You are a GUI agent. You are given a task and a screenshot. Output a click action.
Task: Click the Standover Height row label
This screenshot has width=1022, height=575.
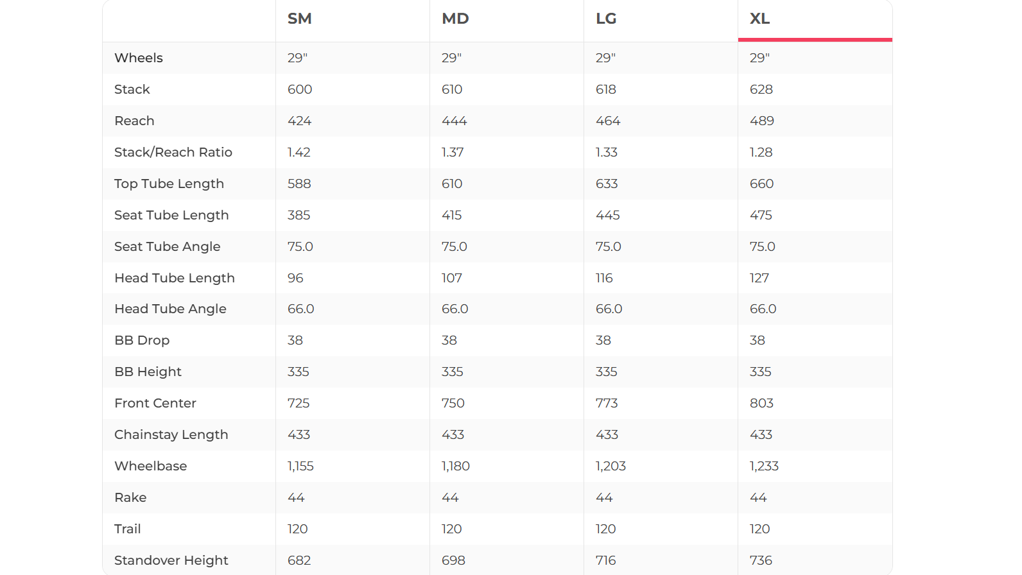tap(171, 560)
